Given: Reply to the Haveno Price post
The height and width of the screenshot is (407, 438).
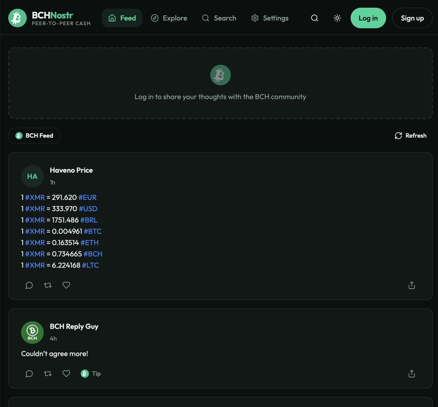Looking at the screenshot, I should click(29, 285).
